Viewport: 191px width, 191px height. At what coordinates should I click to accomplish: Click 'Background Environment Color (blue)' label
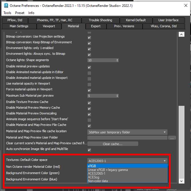click(32, 179)
